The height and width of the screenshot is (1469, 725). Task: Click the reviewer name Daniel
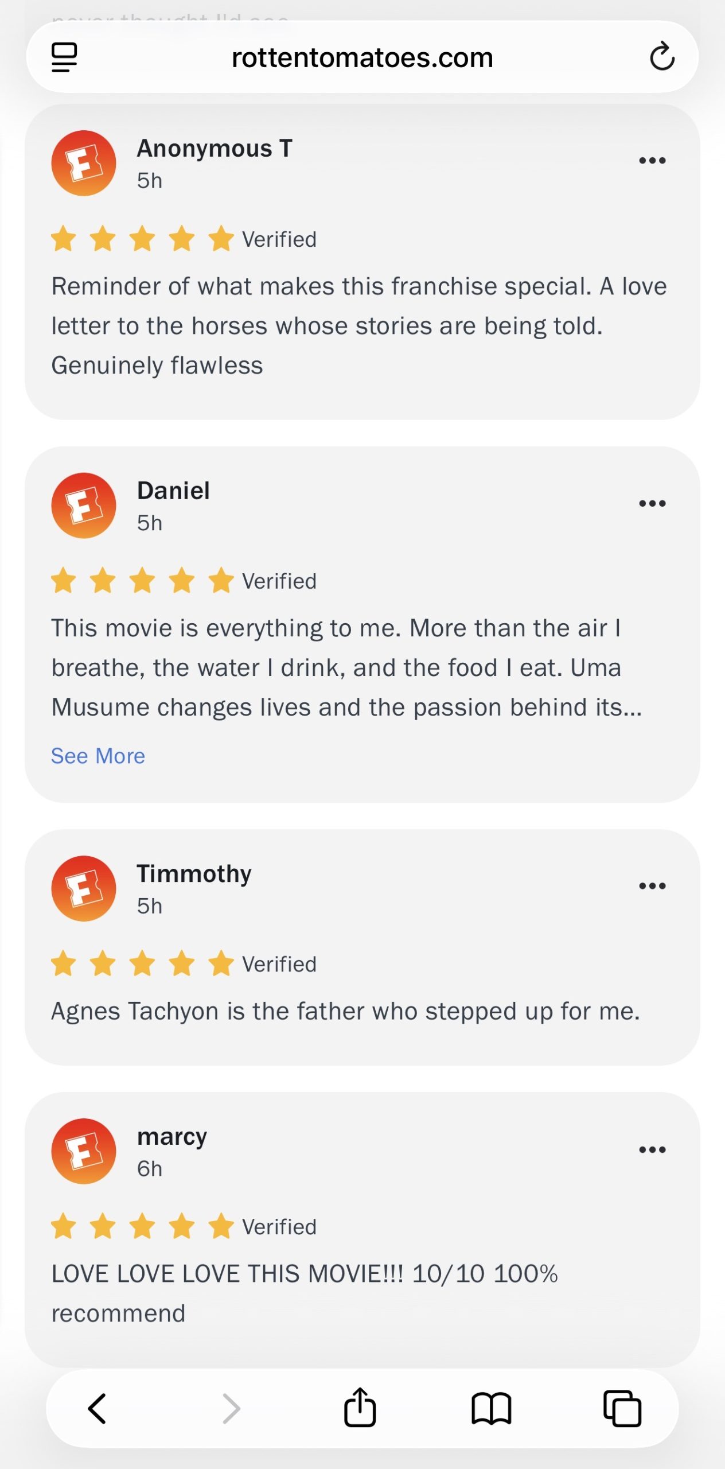coord(173,491)
